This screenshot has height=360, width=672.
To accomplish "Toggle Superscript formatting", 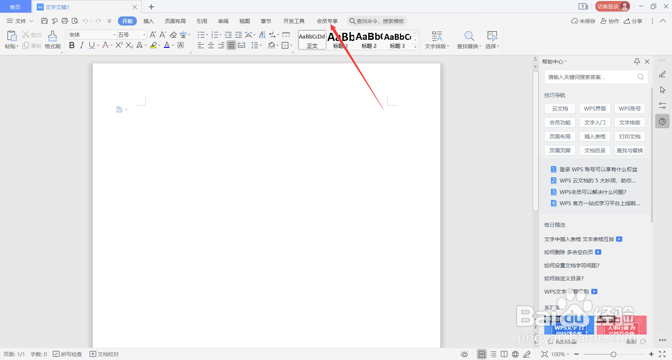I will click(119, 45).
